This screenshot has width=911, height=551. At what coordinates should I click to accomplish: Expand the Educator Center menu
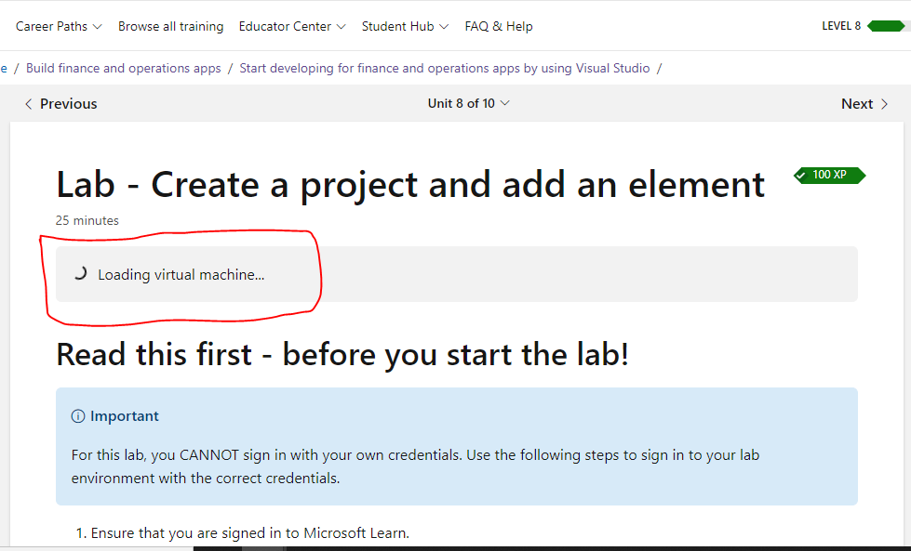[287, 26]
